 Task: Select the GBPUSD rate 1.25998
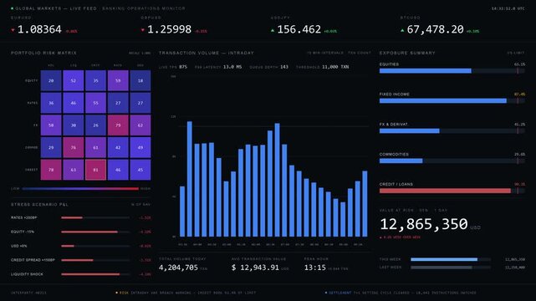169,30
